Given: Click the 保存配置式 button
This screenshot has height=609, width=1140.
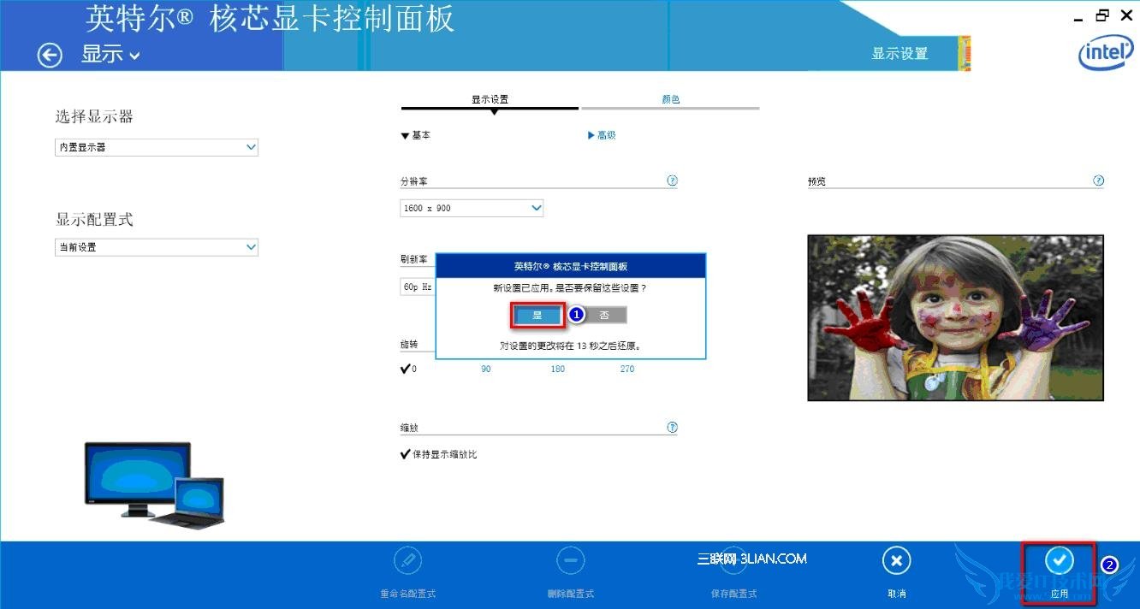Looking at the screenshot, I should tap(733, 574).
